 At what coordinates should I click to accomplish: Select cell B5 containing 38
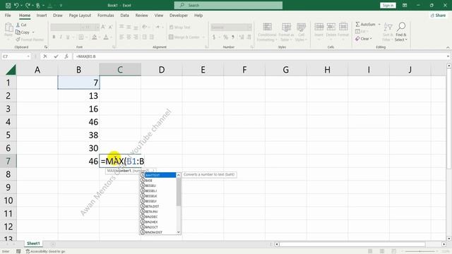[78, 135]
